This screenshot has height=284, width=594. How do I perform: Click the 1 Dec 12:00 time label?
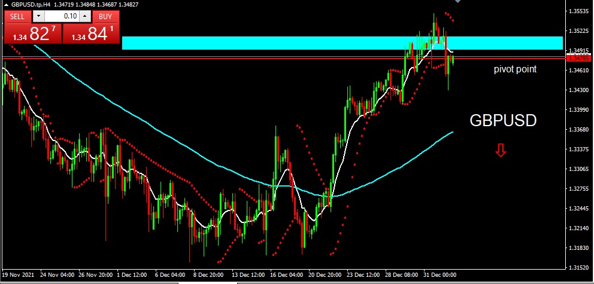coord(132,274)
